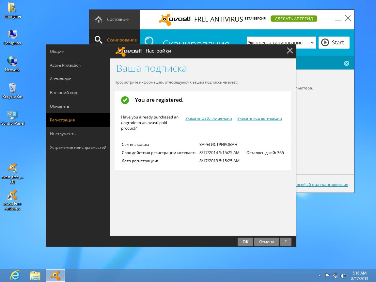Click the avast taskbar button
This screenshot has height=282, width=376.
[x=55, y=275]
